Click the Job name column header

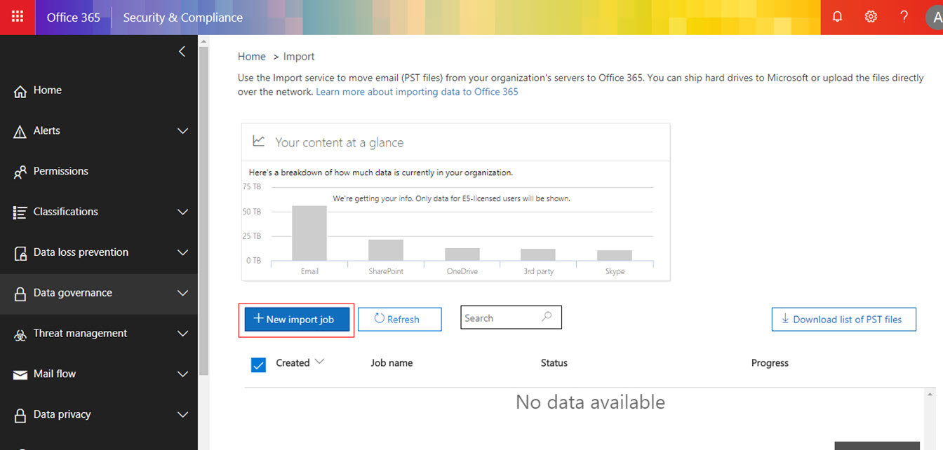click(x=392, y=363)
